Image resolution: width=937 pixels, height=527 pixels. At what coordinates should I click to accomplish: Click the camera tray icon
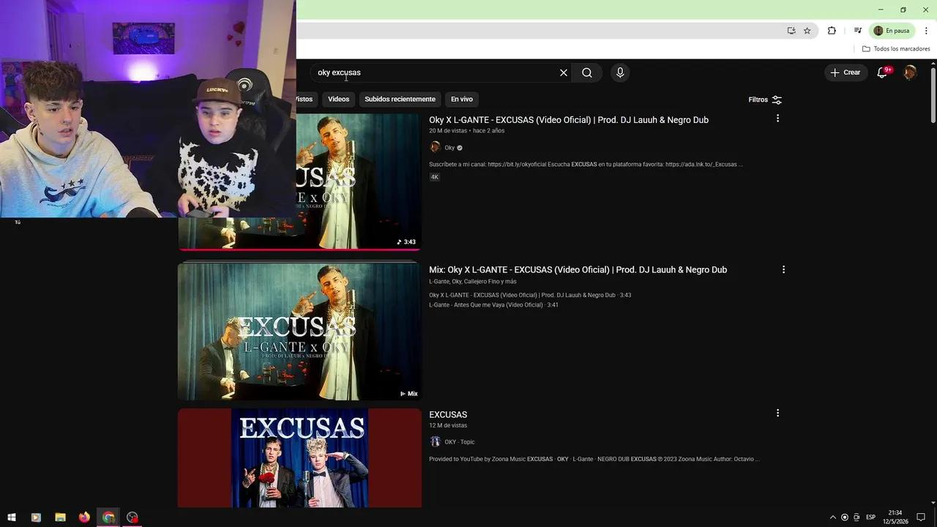[856, 517]
